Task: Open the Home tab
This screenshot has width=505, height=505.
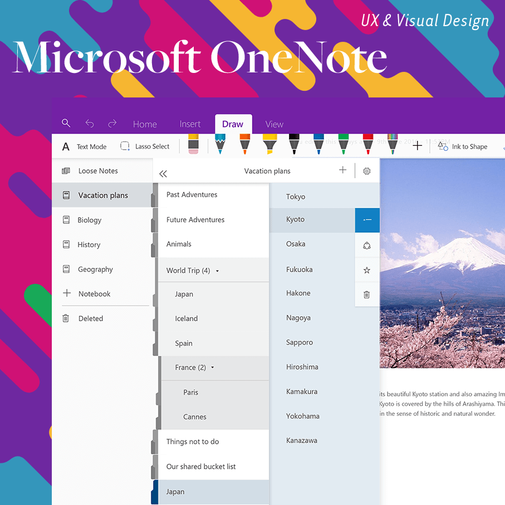Action: 145,124
